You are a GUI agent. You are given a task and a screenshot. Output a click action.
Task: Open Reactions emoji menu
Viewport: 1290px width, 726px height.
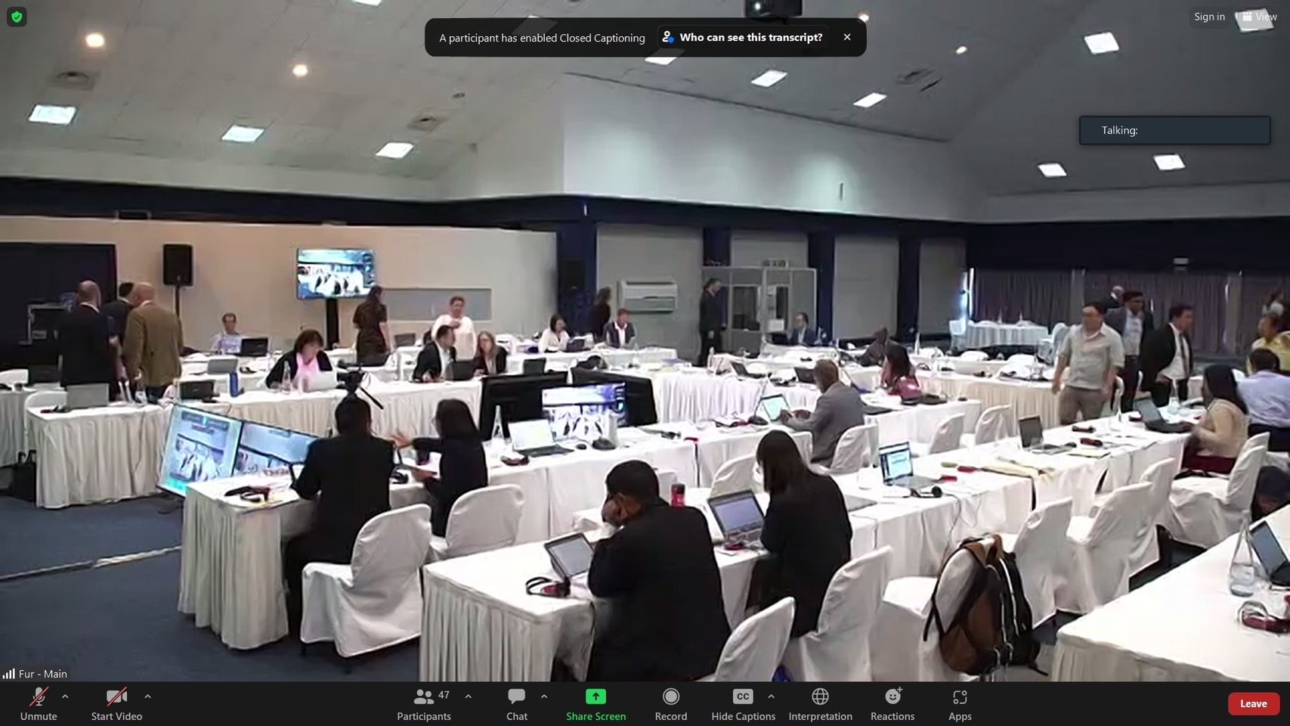click(892, 703)
